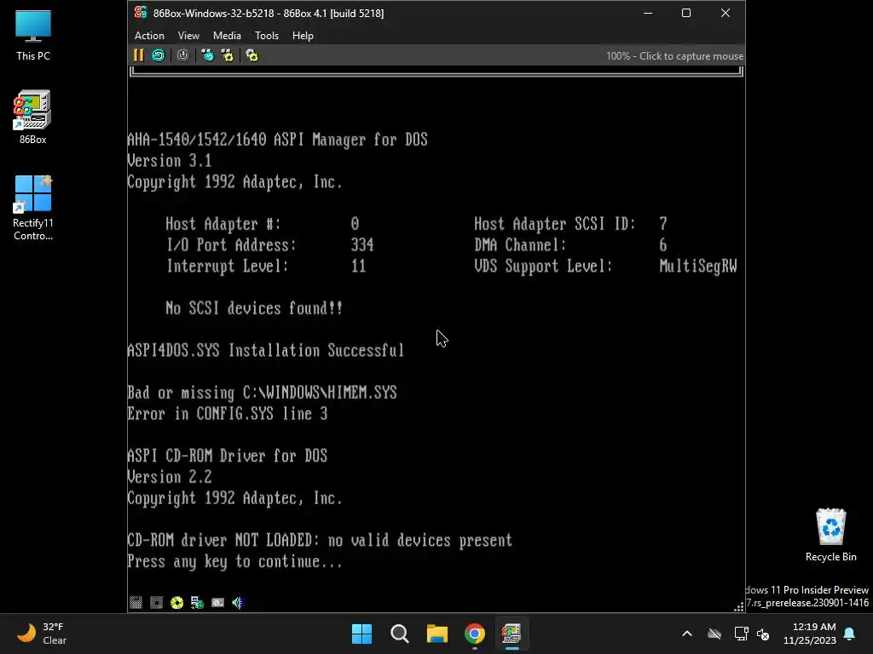
Task: Click 86Box taskbar button
Action: [x=512, y=634]
